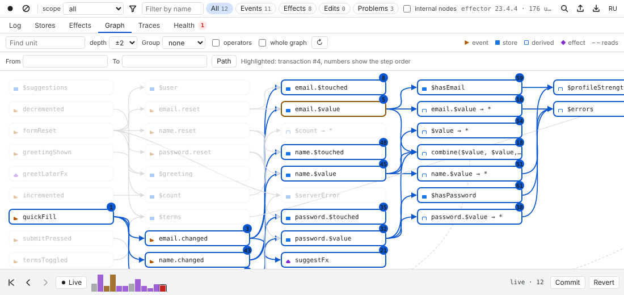
Task: Step forward one history entry
Action: pos(45,283)
